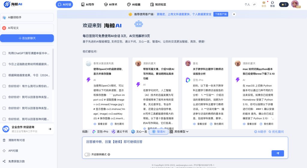The height and width of the screenshot is (168, 307).
Task: Click the star points badge
Action: pyautogui.click(x=284, y=4)
